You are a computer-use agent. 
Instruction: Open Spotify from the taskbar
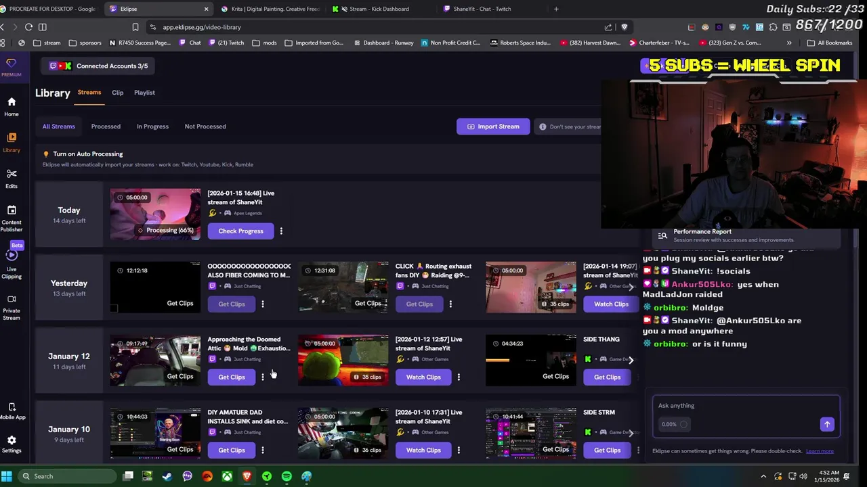pos(287,476)
